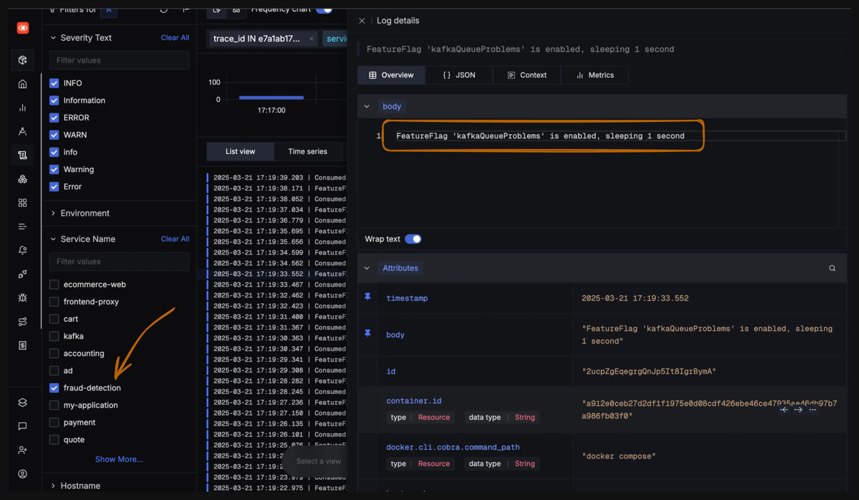Uncheck the fraud-detection service checkbox

(x=54, y=388)
